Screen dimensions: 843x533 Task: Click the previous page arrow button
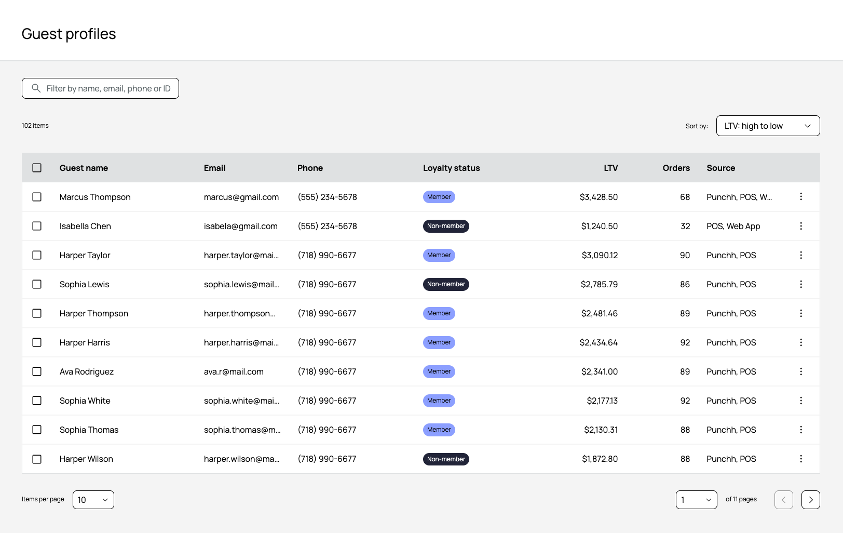pos(784,500)
